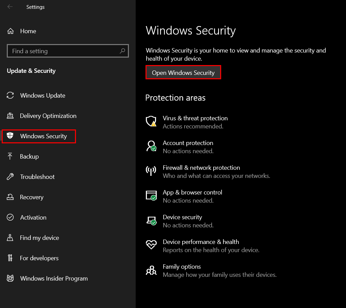Image resolution: width=346 pixels, height=308 pixels.
Task: Open Device security area
Action: tap(182, 217)
